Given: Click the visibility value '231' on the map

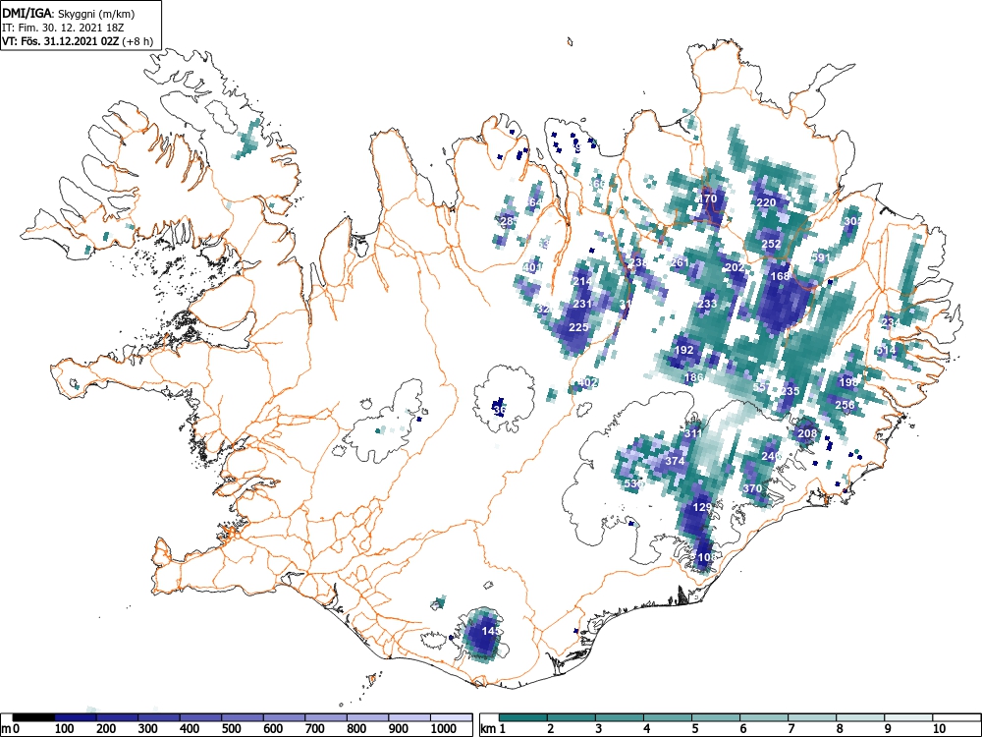Looking at the screenshot, I should [x=582, y=304].
